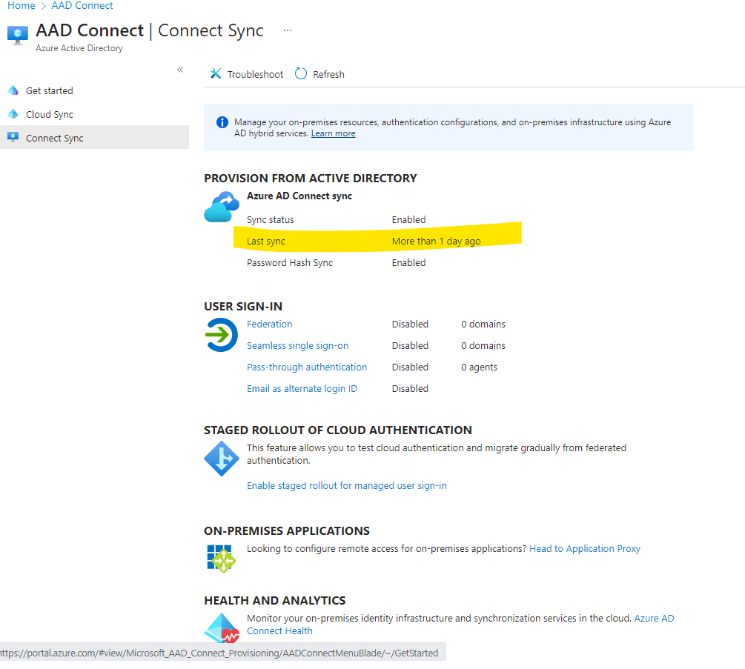Collapse the sidebar with double chevron
The image size is (745, 669).
click(180, 70)
